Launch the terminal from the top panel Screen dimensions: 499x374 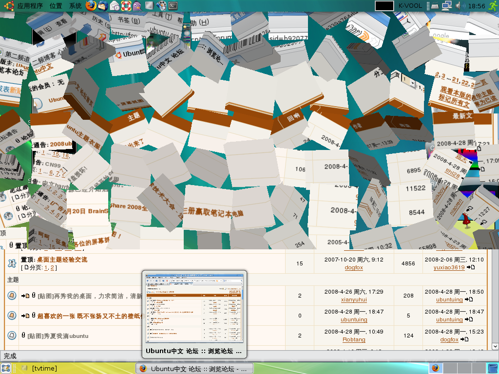point(173,6)
